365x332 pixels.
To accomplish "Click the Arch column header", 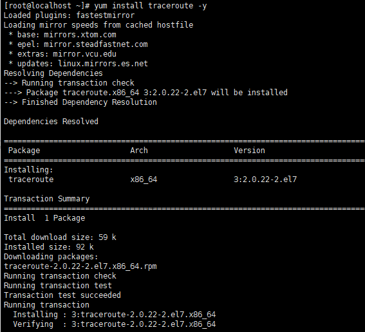I will tap(139, 151).
